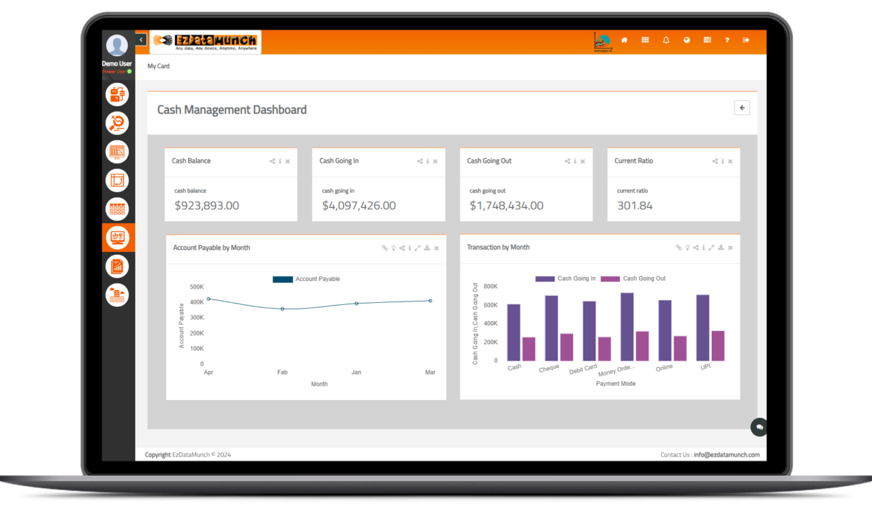Screen dimensions: 872x524
Task: Click the logout icon at top right
Action: point(747,40)
